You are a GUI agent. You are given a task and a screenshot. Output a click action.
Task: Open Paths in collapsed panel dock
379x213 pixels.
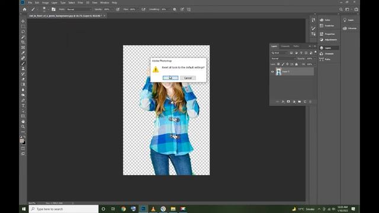tap(325, 59)
